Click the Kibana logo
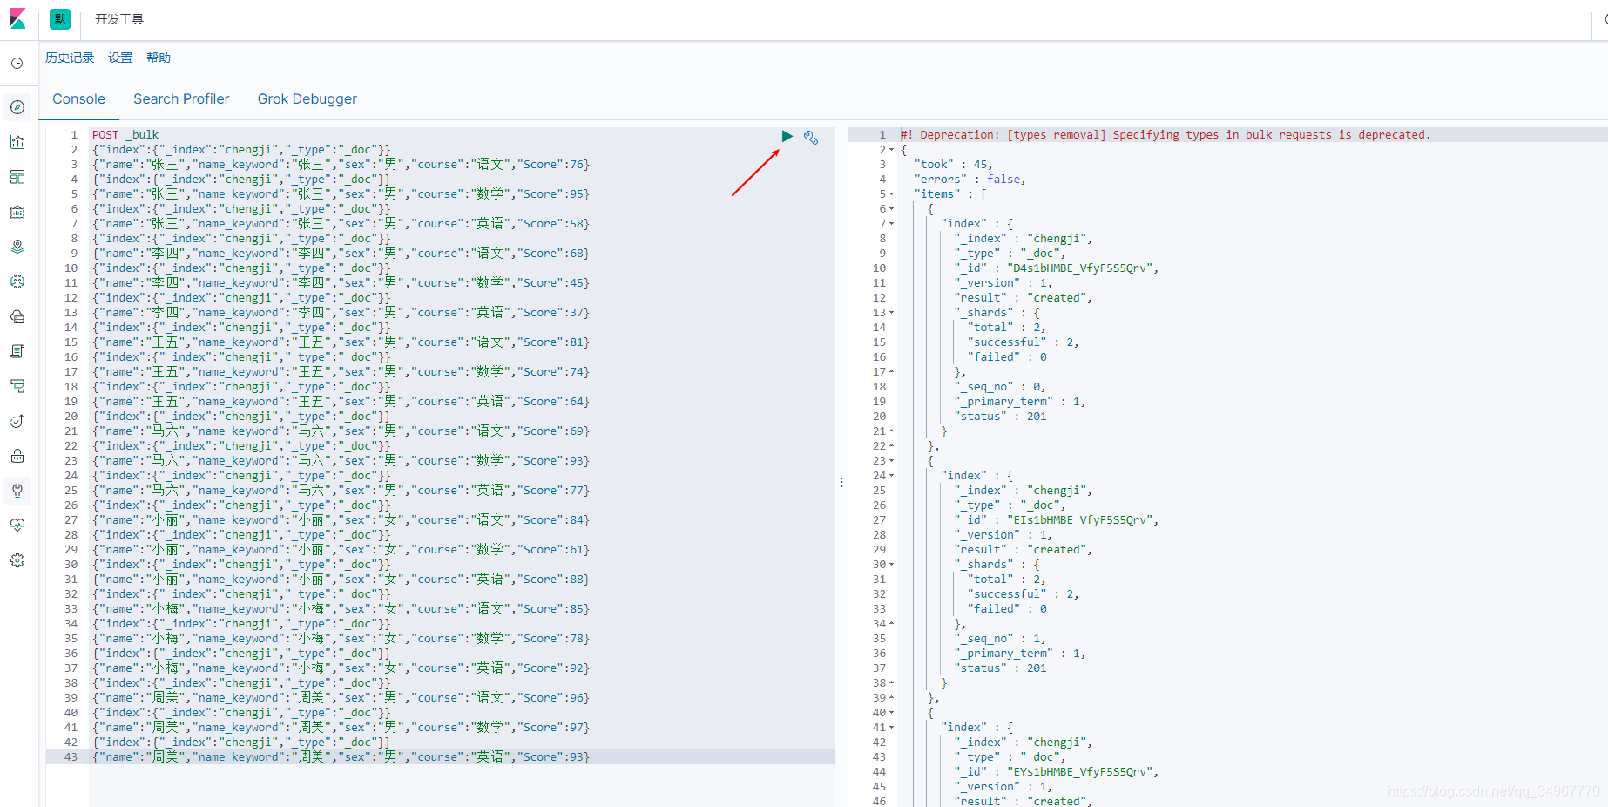Viewport: 1608px width, 807px height. (17, 19)
